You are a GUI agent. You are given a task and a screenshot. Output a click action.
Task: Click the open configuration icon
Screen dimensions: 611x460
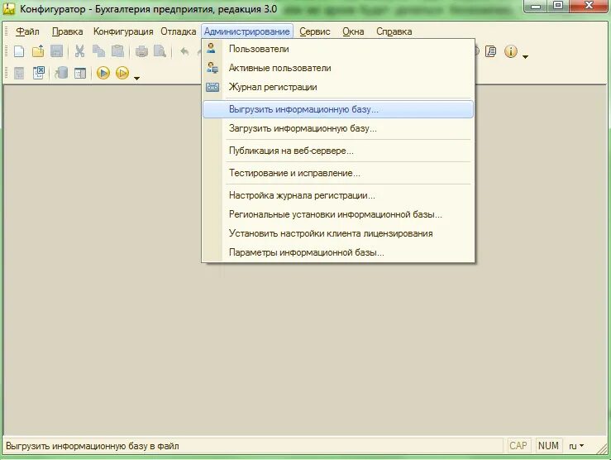[19, 73]
